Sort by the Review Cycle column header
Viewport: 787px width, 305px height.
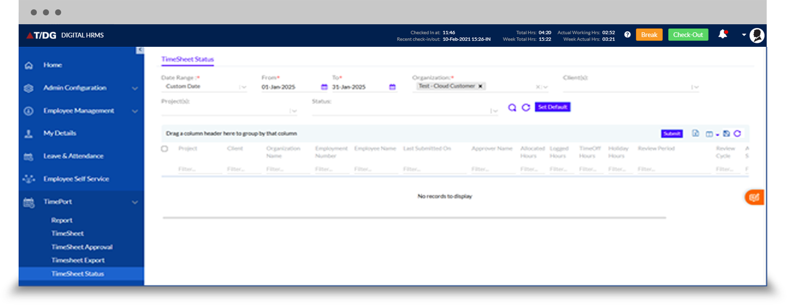coord(726,152)
